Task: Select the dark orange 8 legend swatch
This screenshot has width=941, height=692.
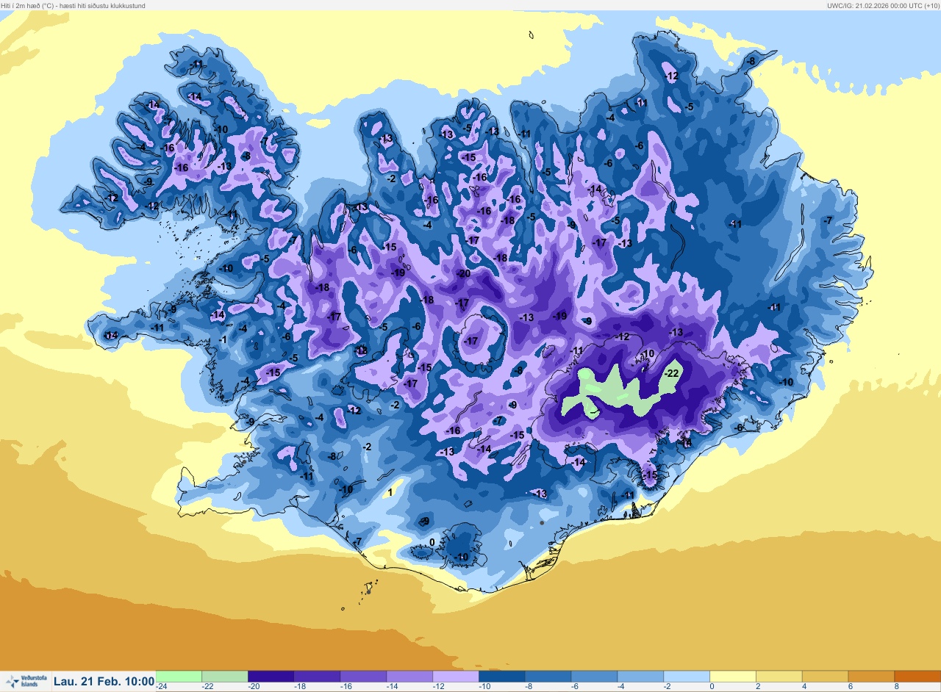Action: [x=917, y=676]
